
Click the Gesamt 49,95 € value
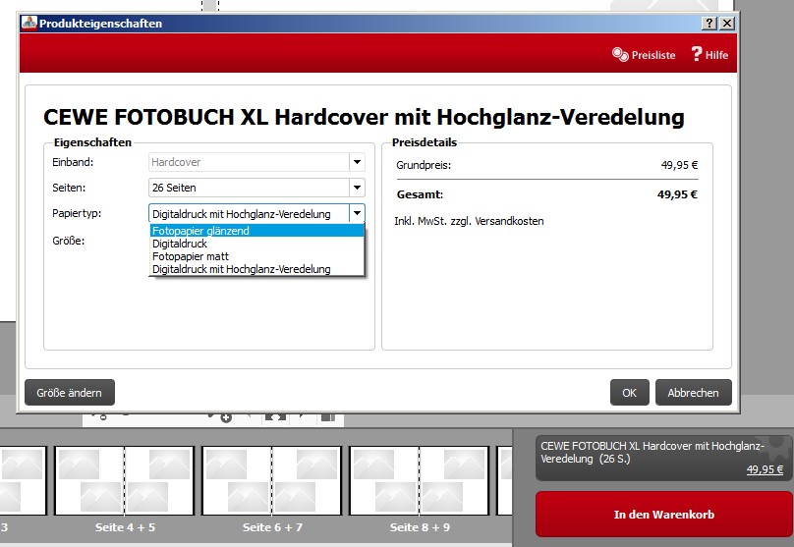tap(677, 194)
